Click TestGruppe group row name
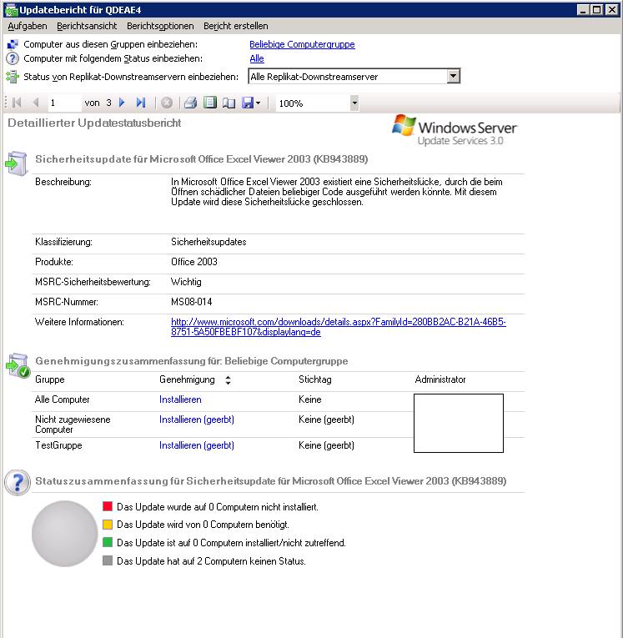The height and width of the screenshot is (638, 623). 58,445
